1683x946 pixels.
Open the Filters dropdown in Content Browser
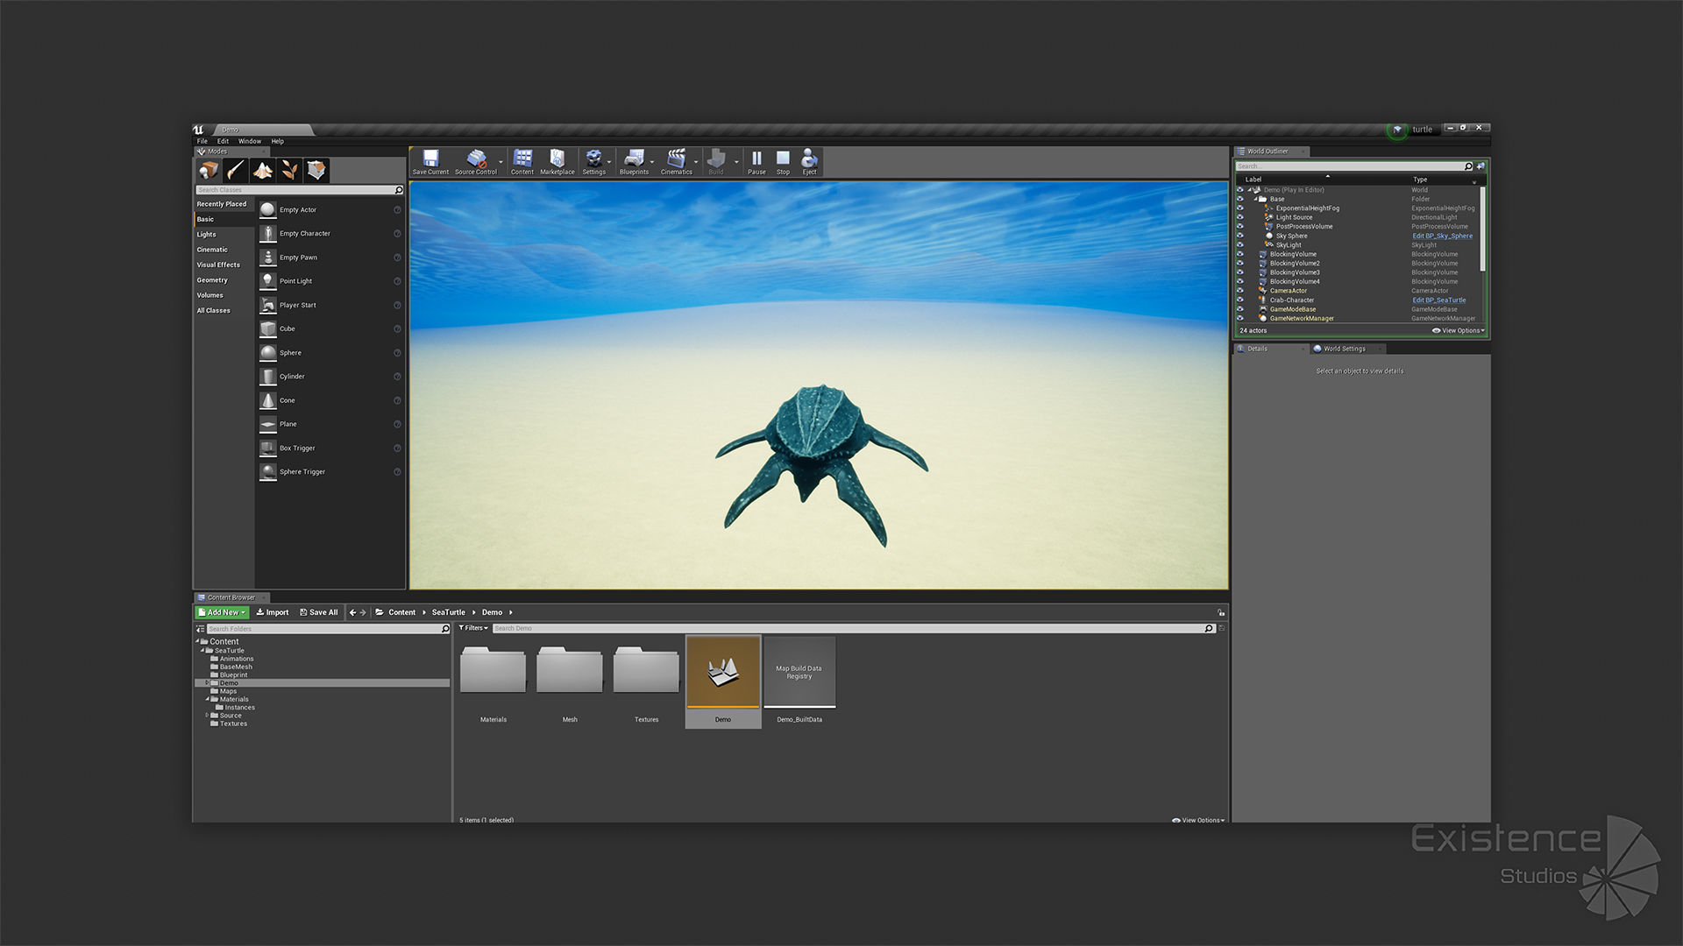pyautogui.click(x=473, y=628)
